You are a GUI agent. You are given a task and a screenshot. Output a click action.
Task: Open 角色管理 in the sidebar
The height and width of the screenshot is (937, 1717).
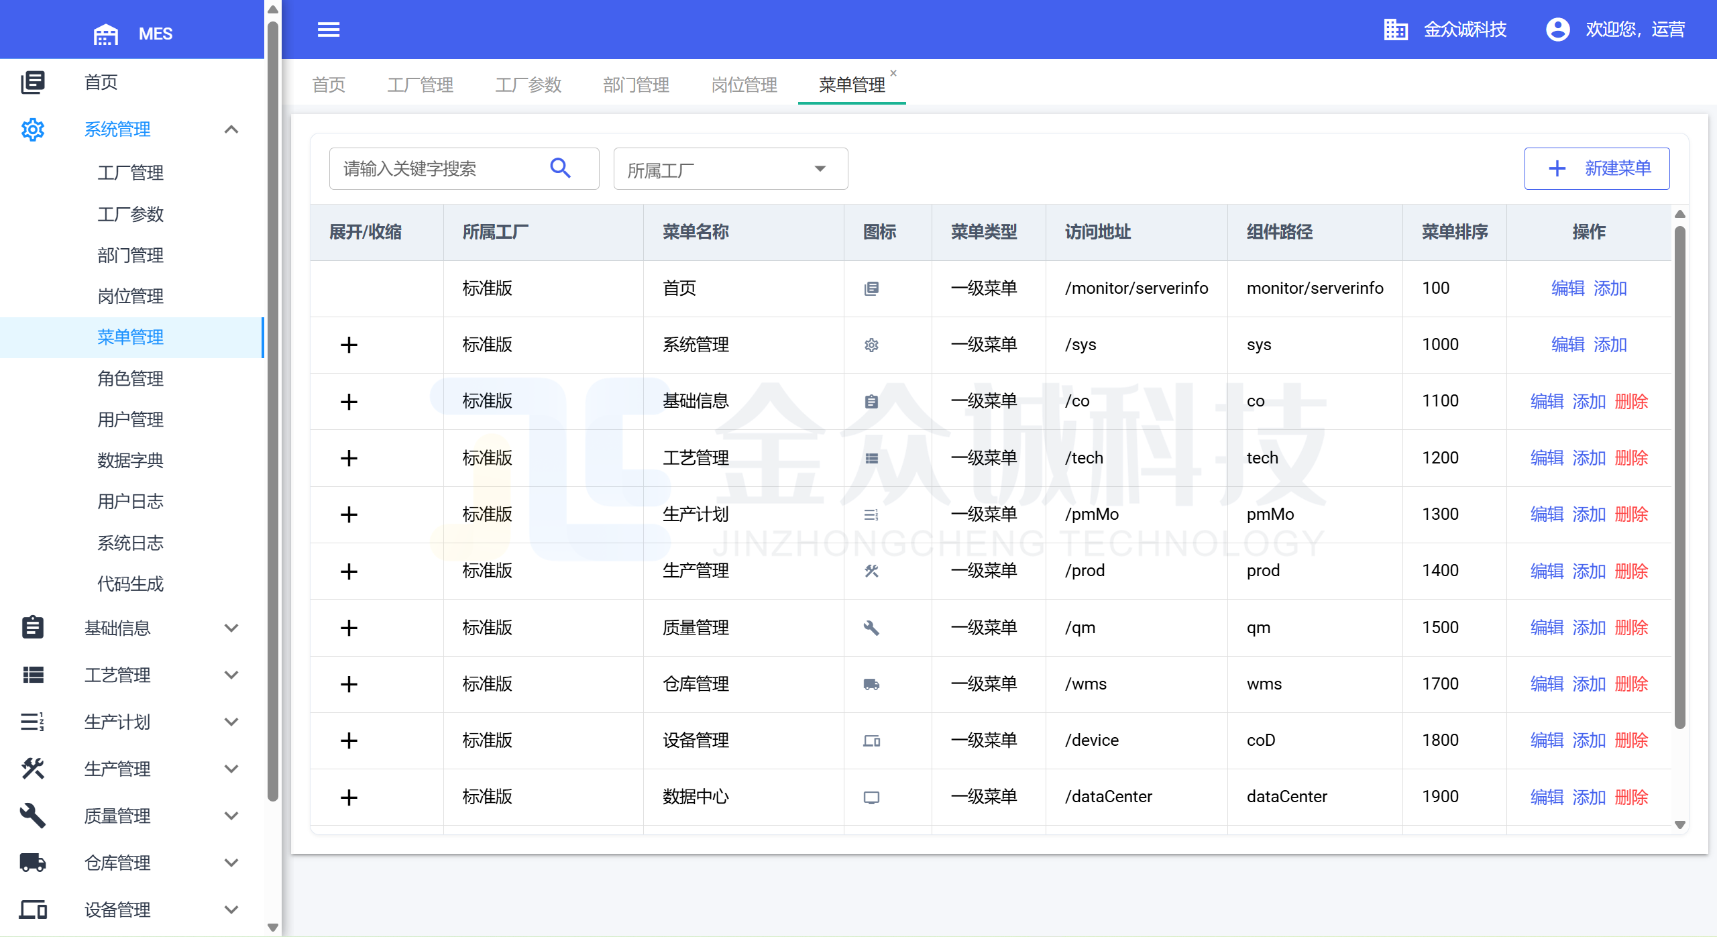click(131, 378)
